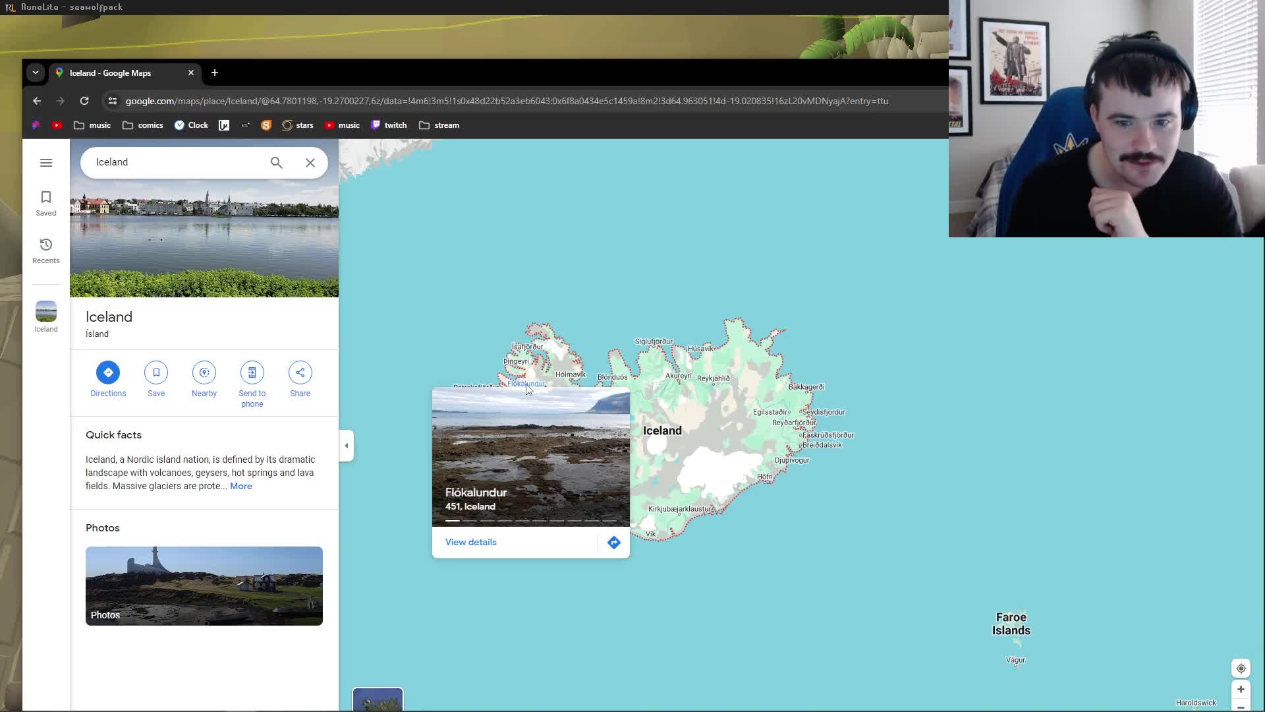Viewport: 1265px width, 712px height.
Task: Open the LM square icon bookmark
Action: click(x=224, y=125)
